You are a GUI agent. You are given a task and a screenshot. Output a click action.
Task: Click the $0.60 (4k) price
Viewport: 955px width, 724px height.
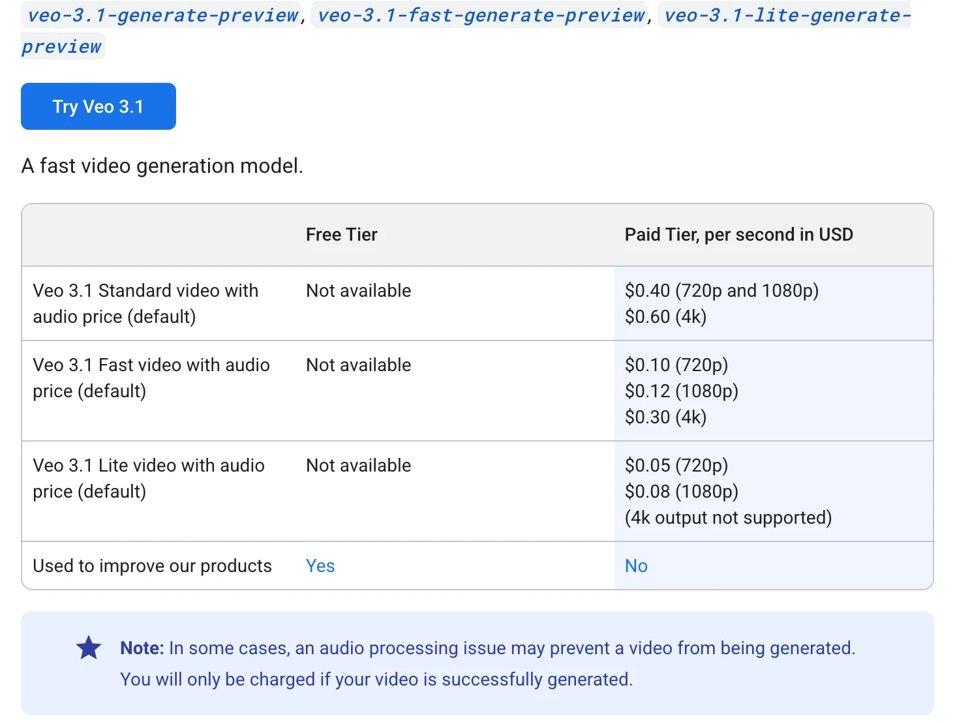point(665,317)
